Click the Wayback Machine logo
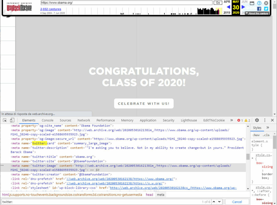 point(19,7)
